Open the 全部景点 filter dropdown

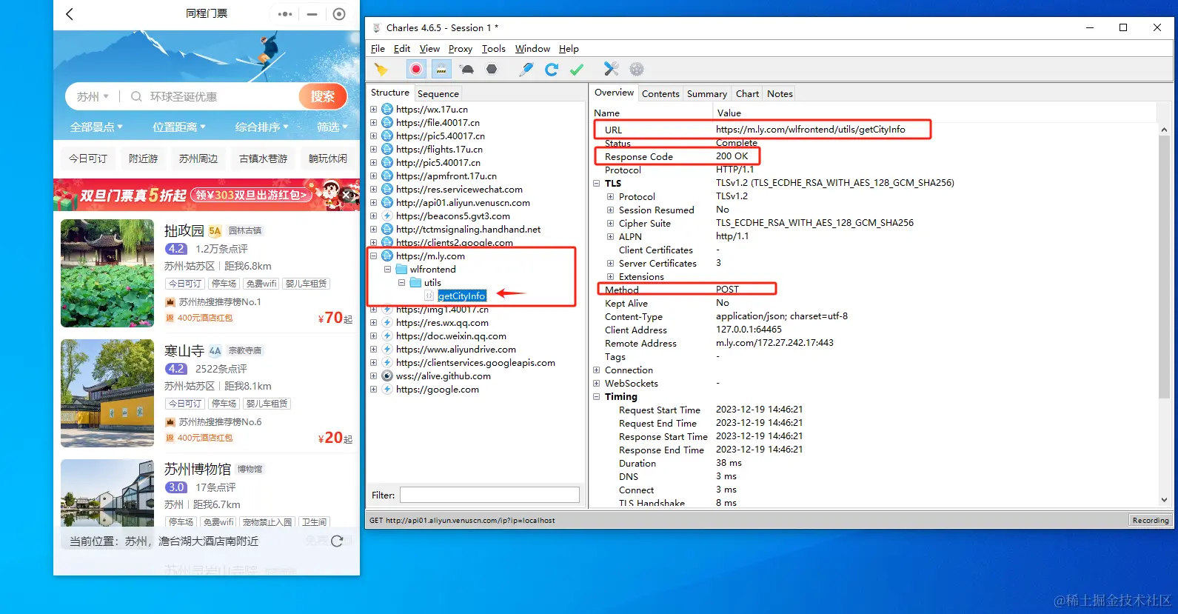click(96, 127)
